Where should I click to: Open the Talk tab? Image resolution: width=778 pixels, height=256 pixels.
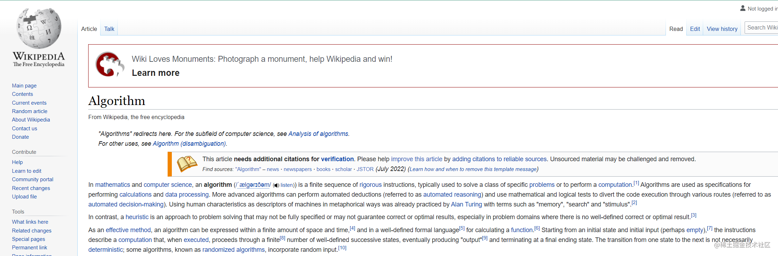coord(109,29)
